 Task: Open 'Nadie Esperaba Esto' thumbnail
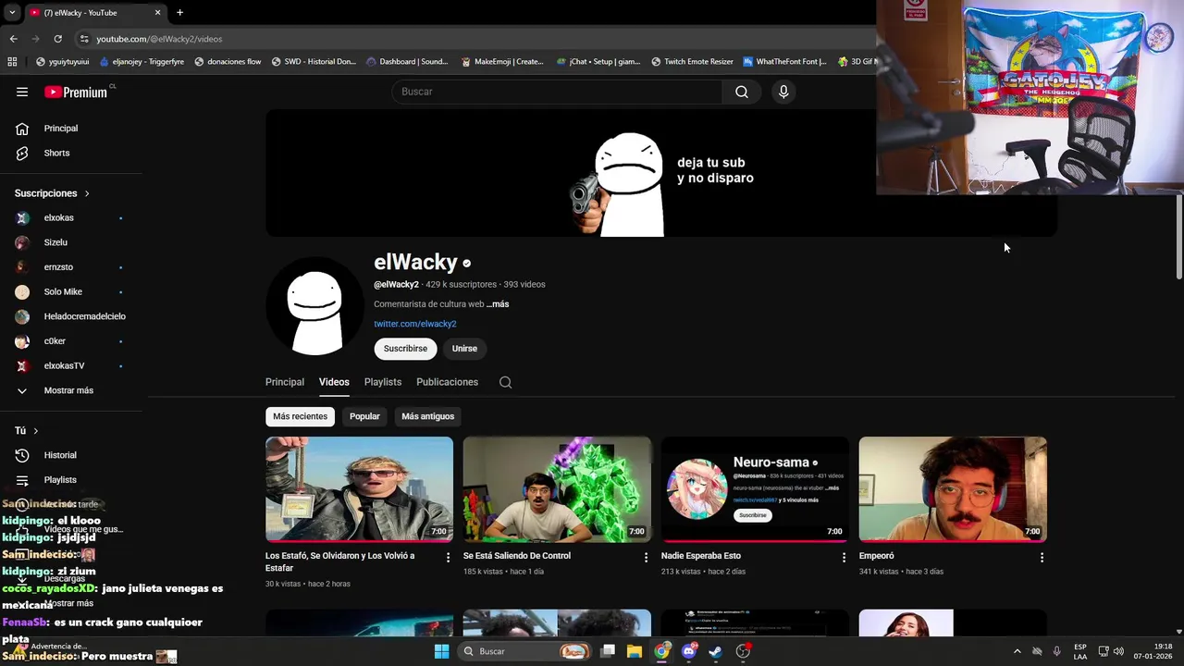point(755,489)
